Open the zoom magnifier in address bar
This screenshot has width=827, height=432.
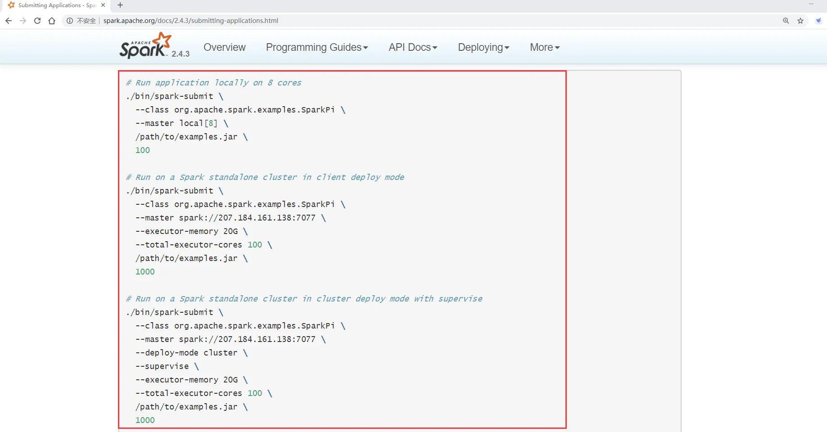tap(786, 21)
